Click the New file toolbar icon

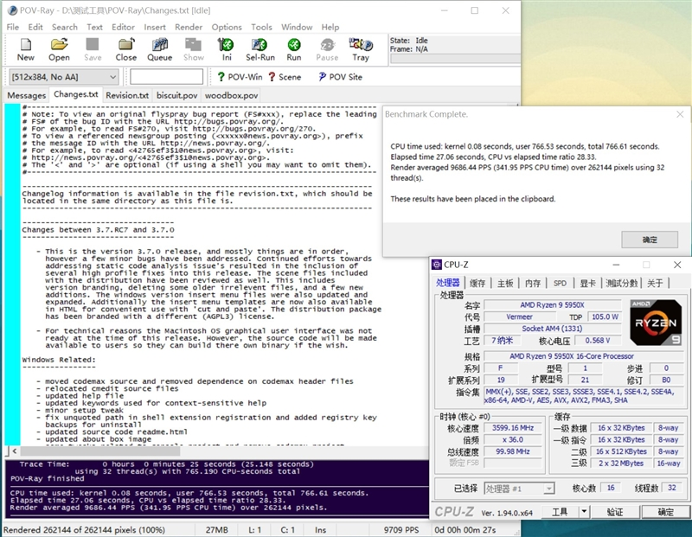click(x=26, y=45)
